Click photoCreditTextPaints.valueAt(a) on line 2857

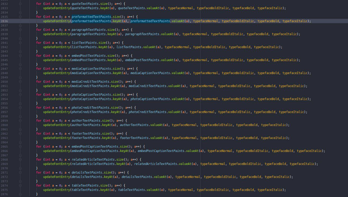pos(157,112)
